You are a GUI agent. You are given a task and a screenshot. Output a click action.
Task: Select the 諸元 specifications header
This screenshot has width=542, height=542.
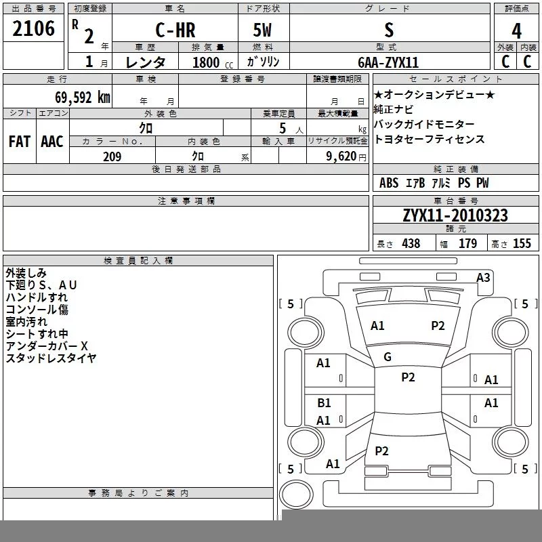[x=455, y=228]
